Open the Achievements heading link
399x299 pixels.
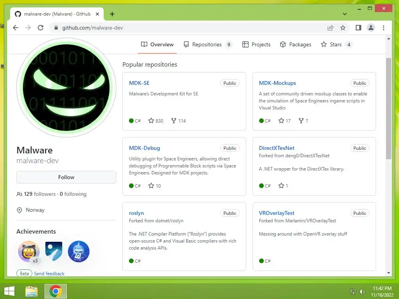click(x=36, y=231)
